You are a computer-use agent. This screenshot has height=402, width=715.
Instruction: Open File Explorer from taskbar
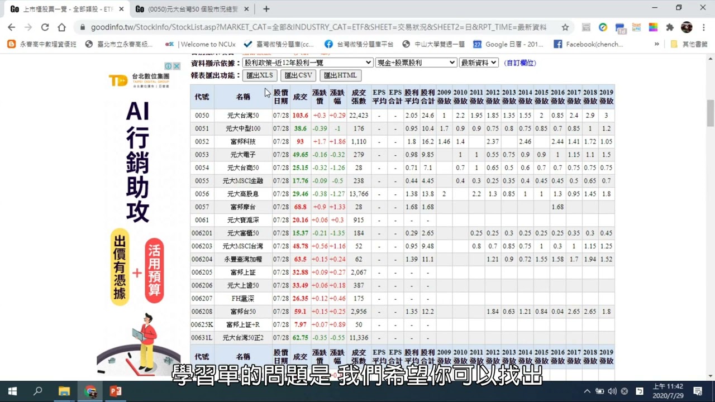64,391
